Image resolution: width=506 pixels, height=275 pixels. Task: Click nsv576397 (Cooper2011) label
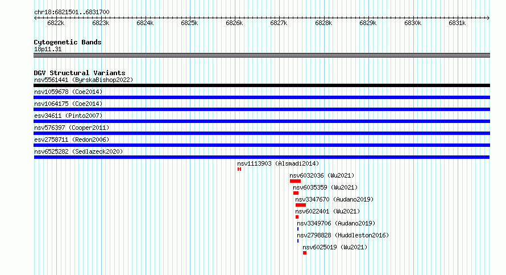coord(72,128)
